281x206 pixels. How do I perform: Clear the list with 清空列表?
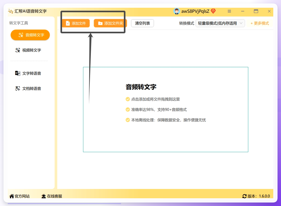(142, 23)
